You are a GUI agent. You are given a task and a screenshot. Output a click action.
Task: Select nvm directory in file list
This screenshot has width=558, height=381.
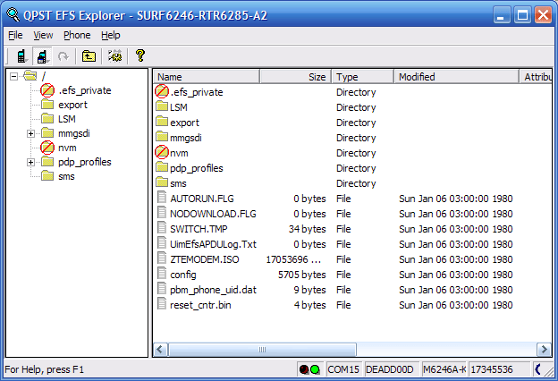click(179, 153)
